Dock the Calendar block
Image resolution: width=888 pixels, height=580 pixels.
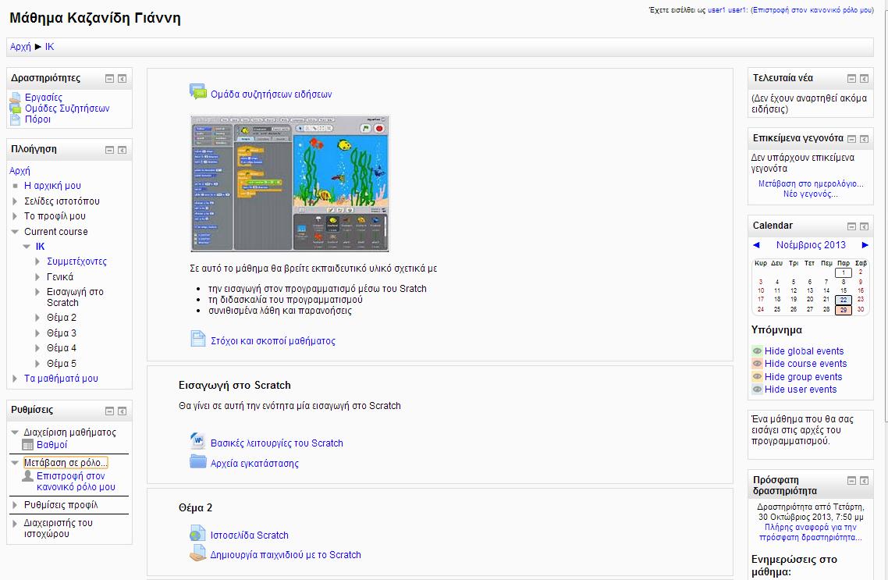865,226
